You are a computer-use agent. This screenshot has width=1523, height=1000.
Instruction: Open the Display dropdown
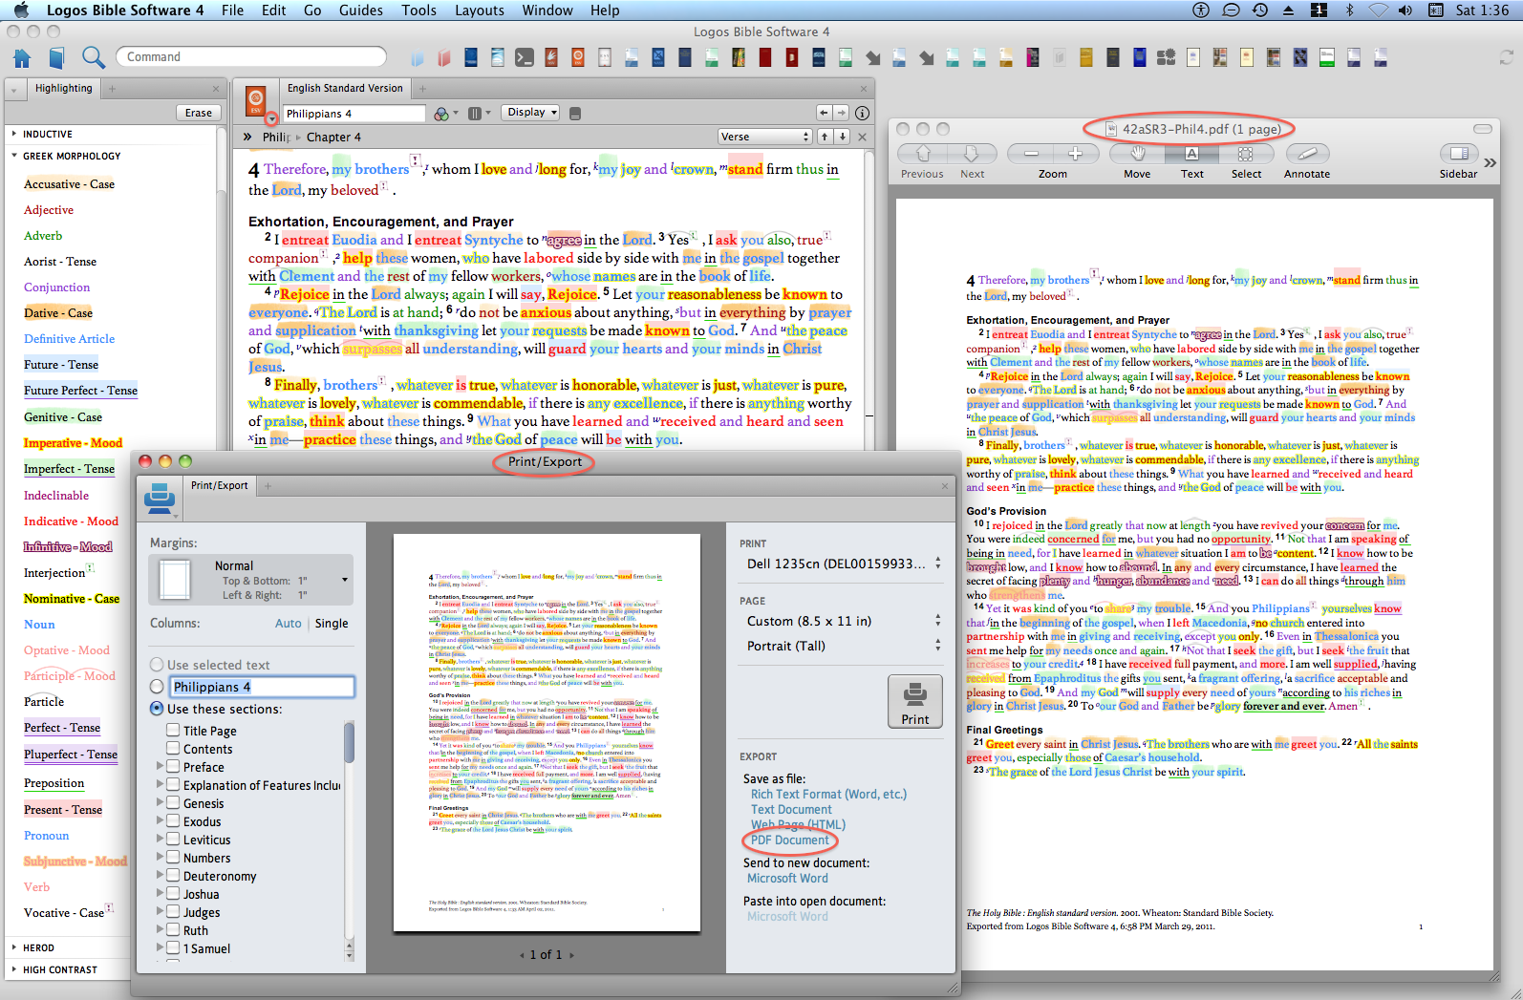point(531,113)
